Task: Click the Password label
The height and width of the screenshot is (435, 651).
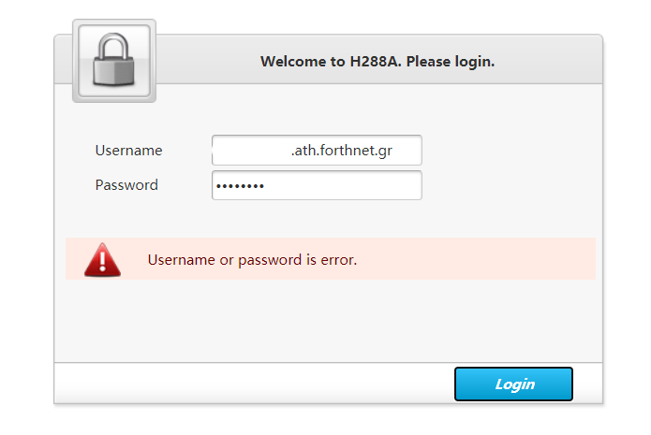Action: [126, 185]
